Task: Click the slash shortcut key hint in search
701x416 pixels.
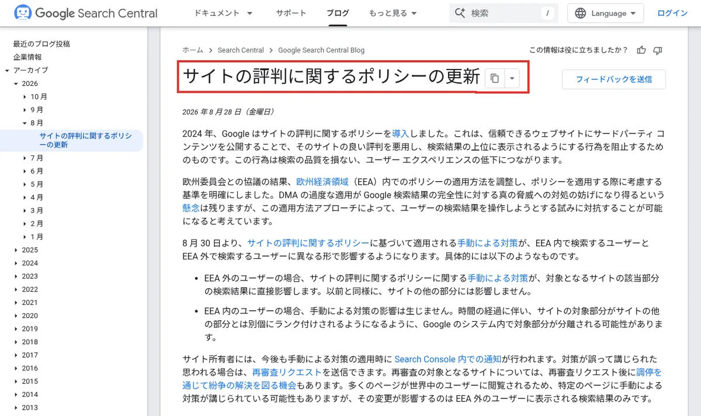Action: (x=547, y=13)
